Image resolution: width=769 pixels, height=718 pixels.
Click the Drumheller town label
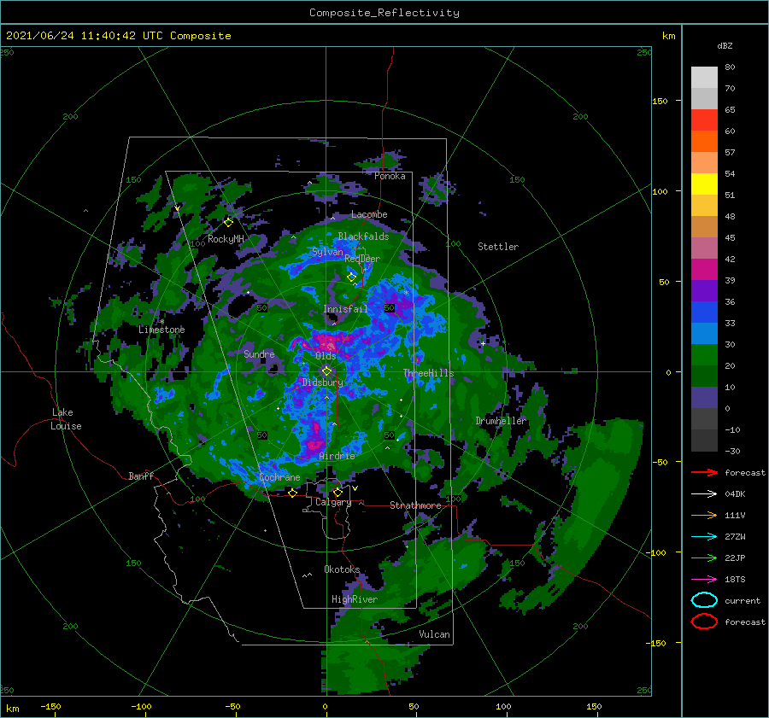(x=501, y=421)
